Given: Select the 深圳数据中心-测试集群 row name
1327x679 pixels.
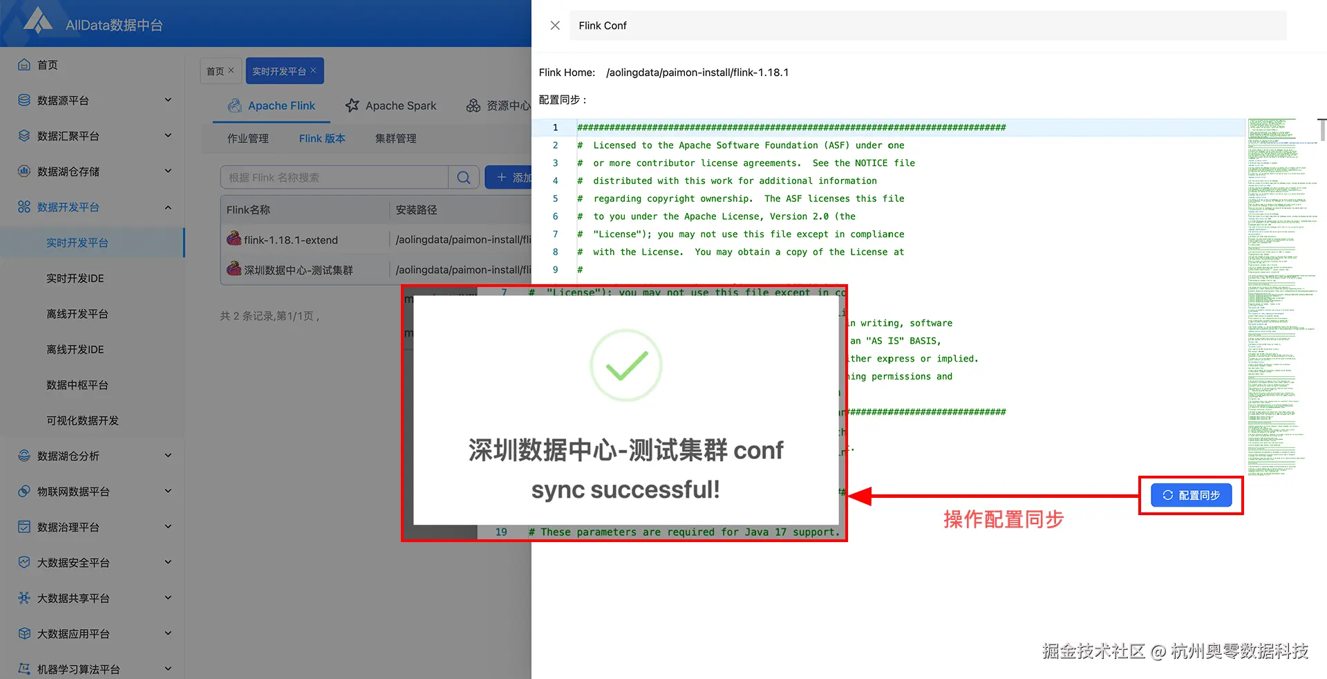Looking at the screenshot, I should (299, 270).
